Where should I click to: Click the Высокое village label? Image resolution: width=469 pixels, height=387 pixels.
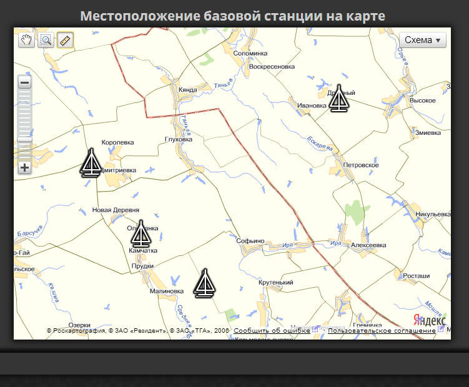click(422, 100)
